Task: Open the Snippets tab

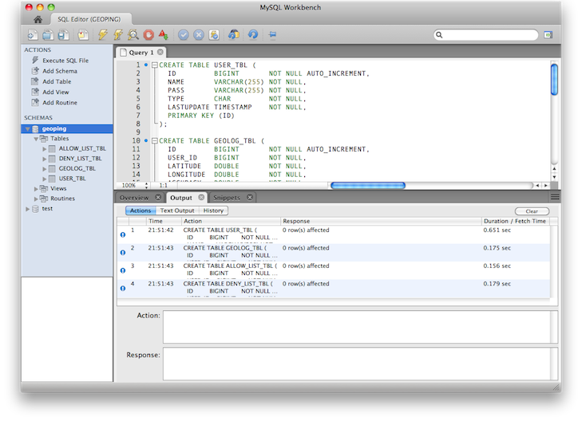Action: pos(226,197)
